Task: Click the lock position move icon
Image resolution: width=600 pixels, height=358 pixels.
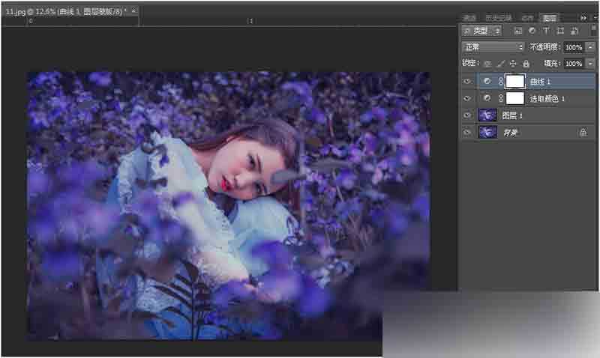Action: click(513, 64)
